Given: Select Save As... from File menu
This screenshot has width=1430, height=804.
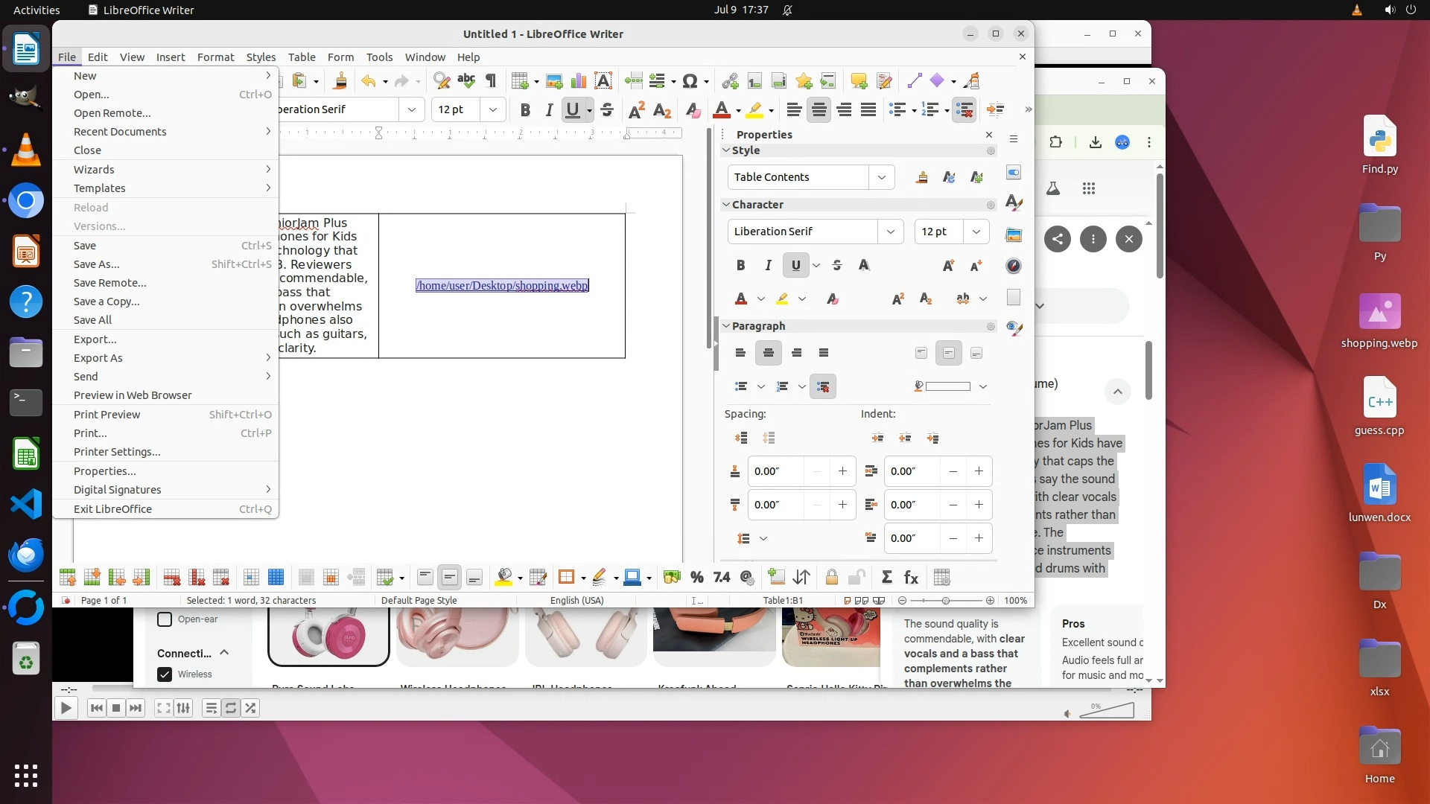Looking at the screenshot, I should click(x=96, y=264).
